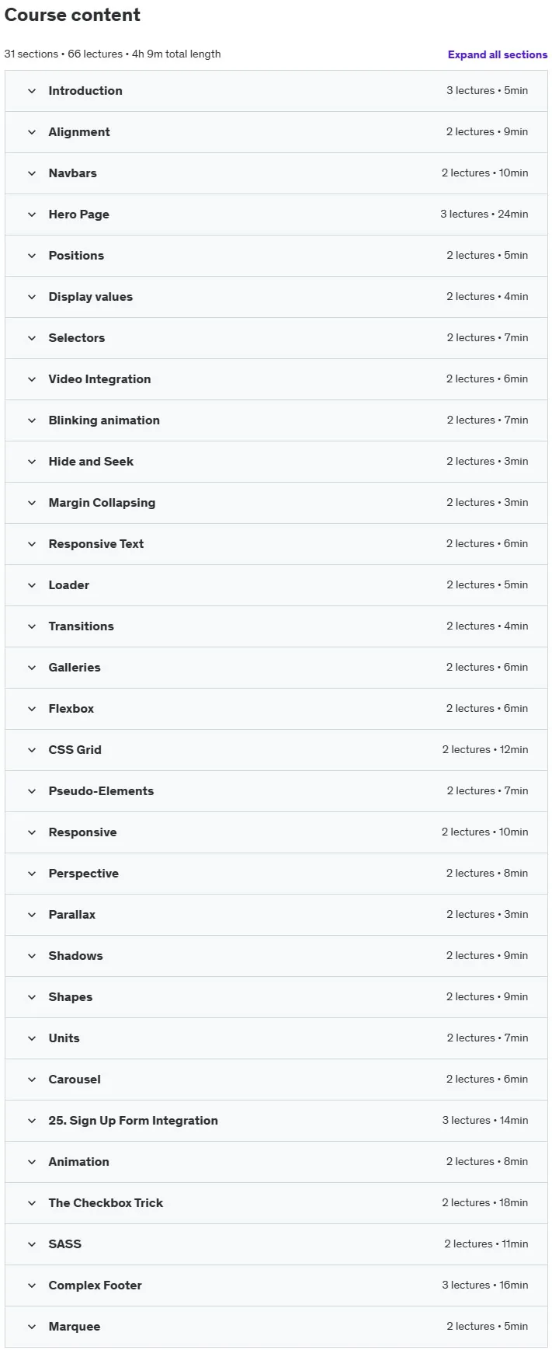
Task: Click the Parallax section chevron
Action: point(32,915)
